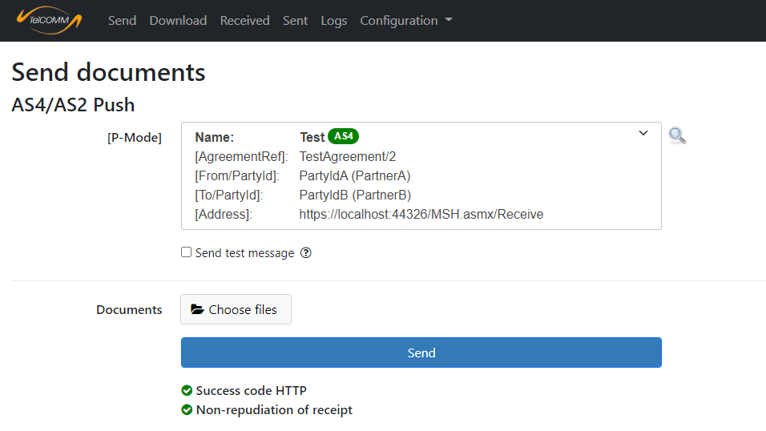Open the Sent messages page

(295, 21)
